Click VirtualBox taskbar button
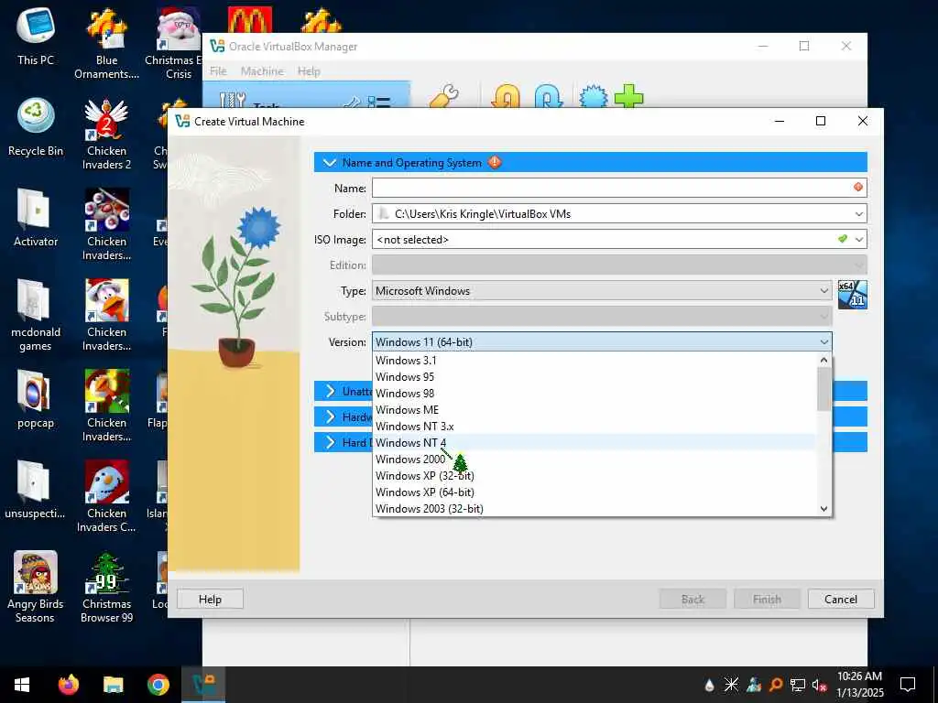The width and height of the screenshot is (938, 703). pyautogui.click(x=203, y=685)
